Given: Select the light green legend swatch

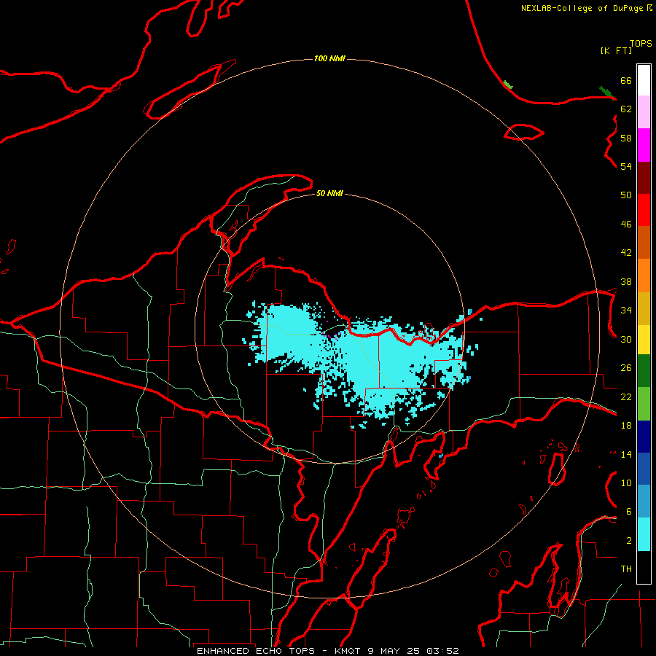Looking at the screenshot, I should point(644,404).
